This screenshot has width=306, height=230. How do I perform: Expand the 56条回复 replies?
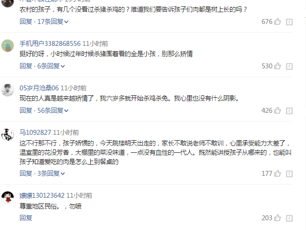52,110
